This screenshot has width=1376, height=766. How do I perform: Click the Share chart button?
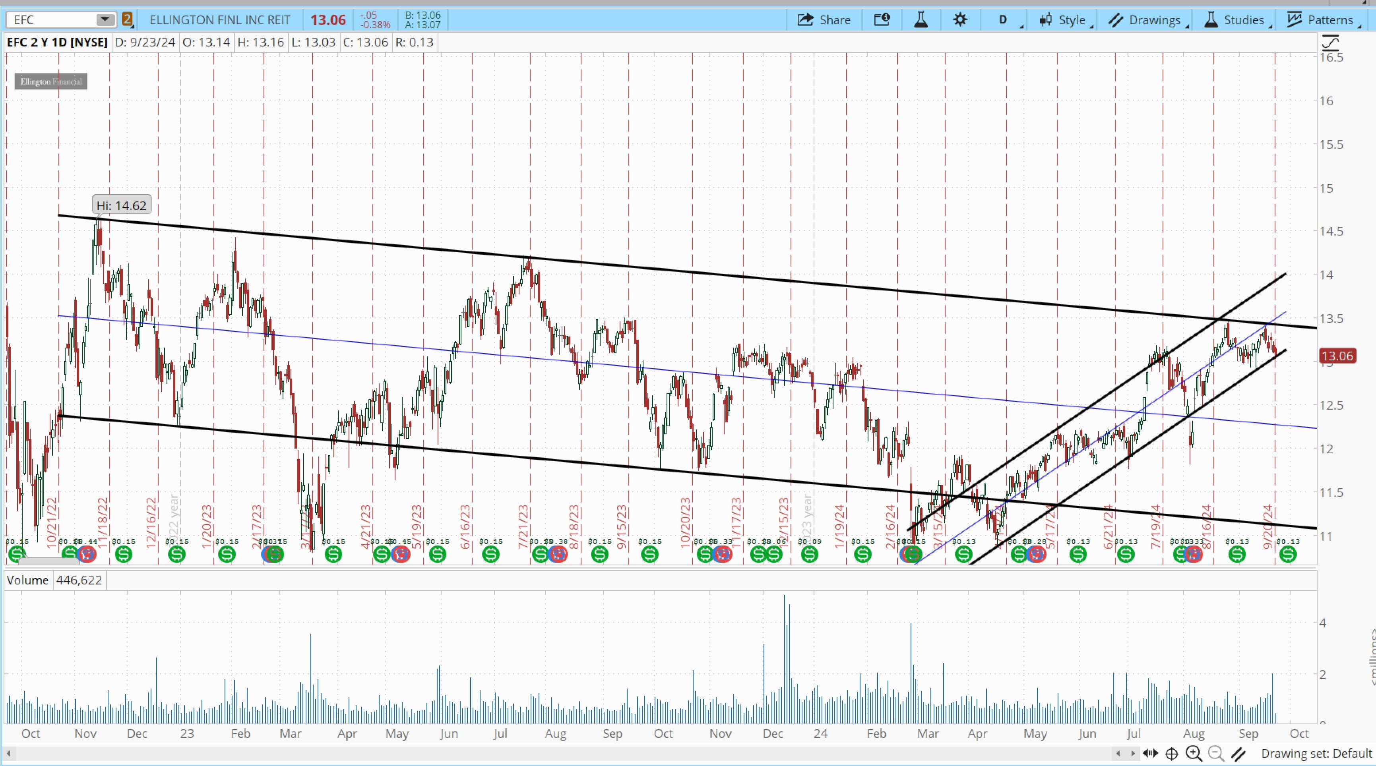pyautogui.click(x=824, y=20)
